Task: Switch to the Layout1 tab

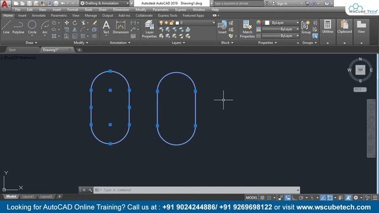Action: pyautogui.click(x=28, y=196)
